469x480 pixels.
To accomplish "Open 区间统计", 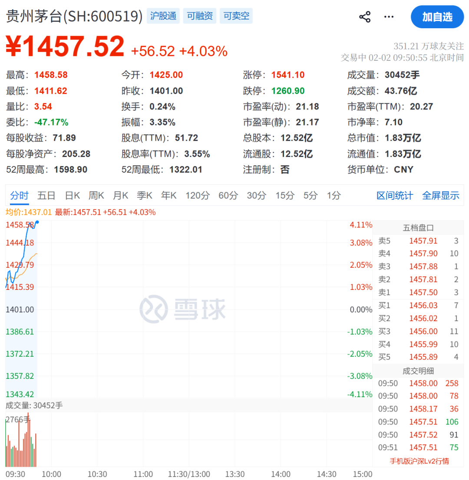I will [x=394, y=195].
